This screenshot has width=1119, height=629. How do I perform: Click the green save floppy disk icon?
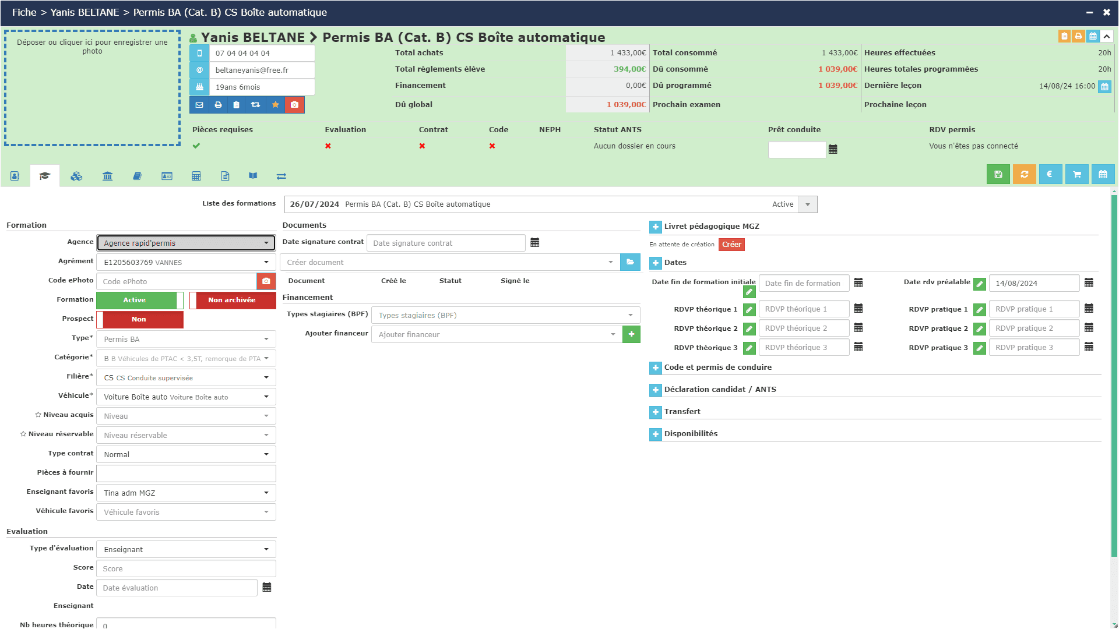(998, 174)
